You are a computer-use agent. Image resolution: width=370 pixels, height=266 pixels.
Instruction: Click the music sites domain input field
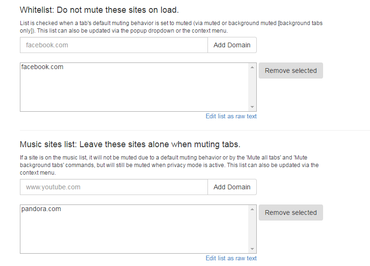point(114,187)
